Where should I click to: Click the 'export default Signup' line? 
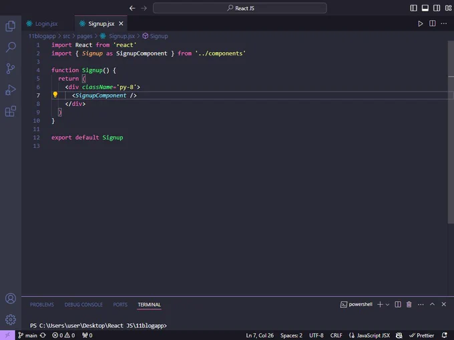[87, 137]
